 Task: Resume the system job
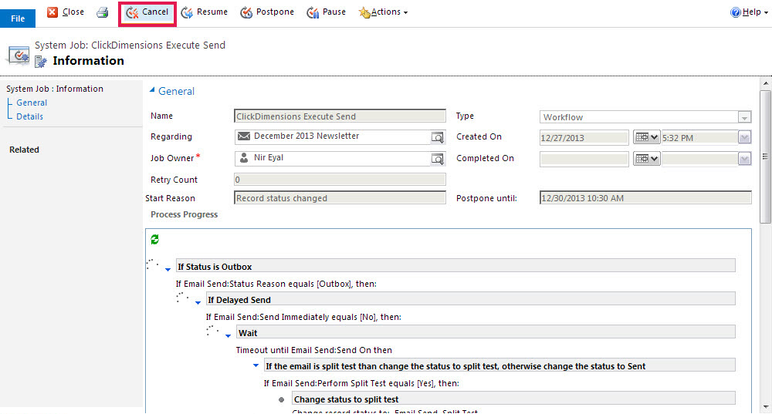click(205, 12)
